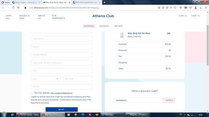This screenshot has height=117, width=209.
Task: Reload the current page
Action: tap(13, 8)
